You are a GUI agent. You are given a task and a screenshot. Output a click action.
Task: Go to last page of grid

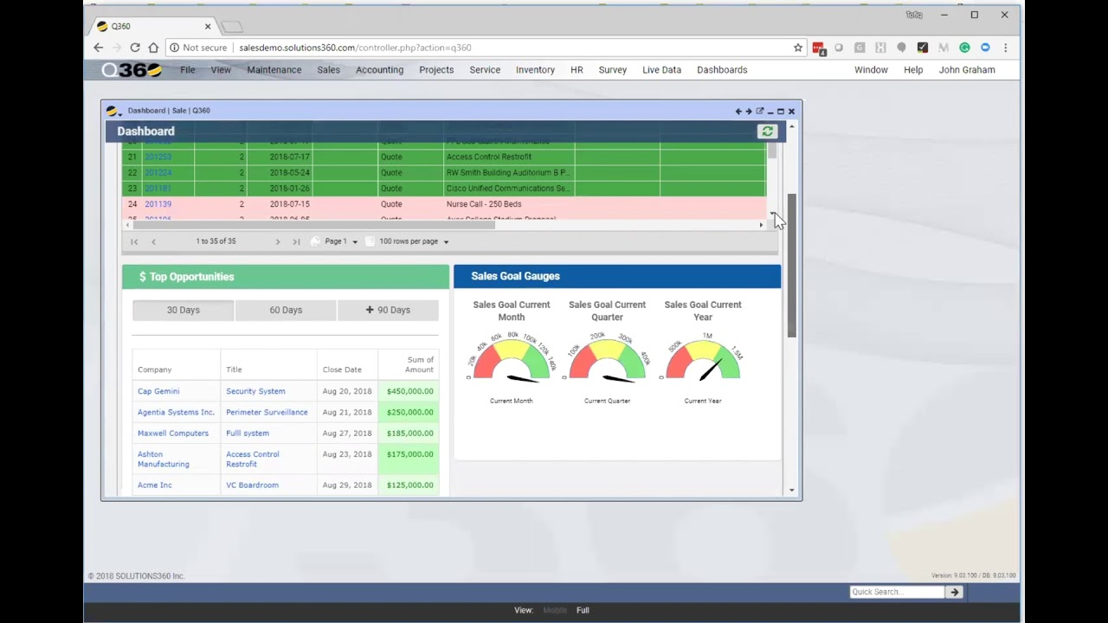coord(296,241)
